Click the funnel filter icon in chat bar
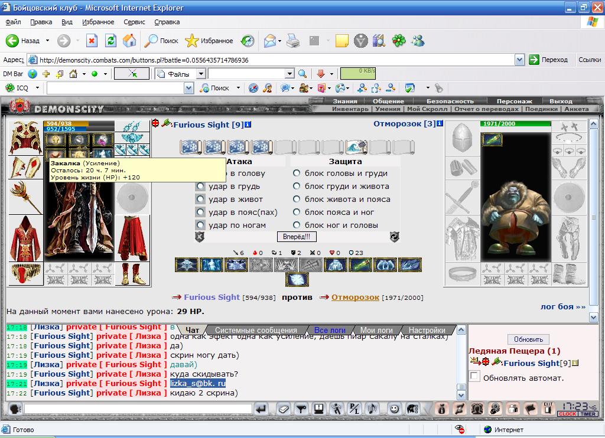This screenshot has width=605, height=438. (x=301, y=408)
